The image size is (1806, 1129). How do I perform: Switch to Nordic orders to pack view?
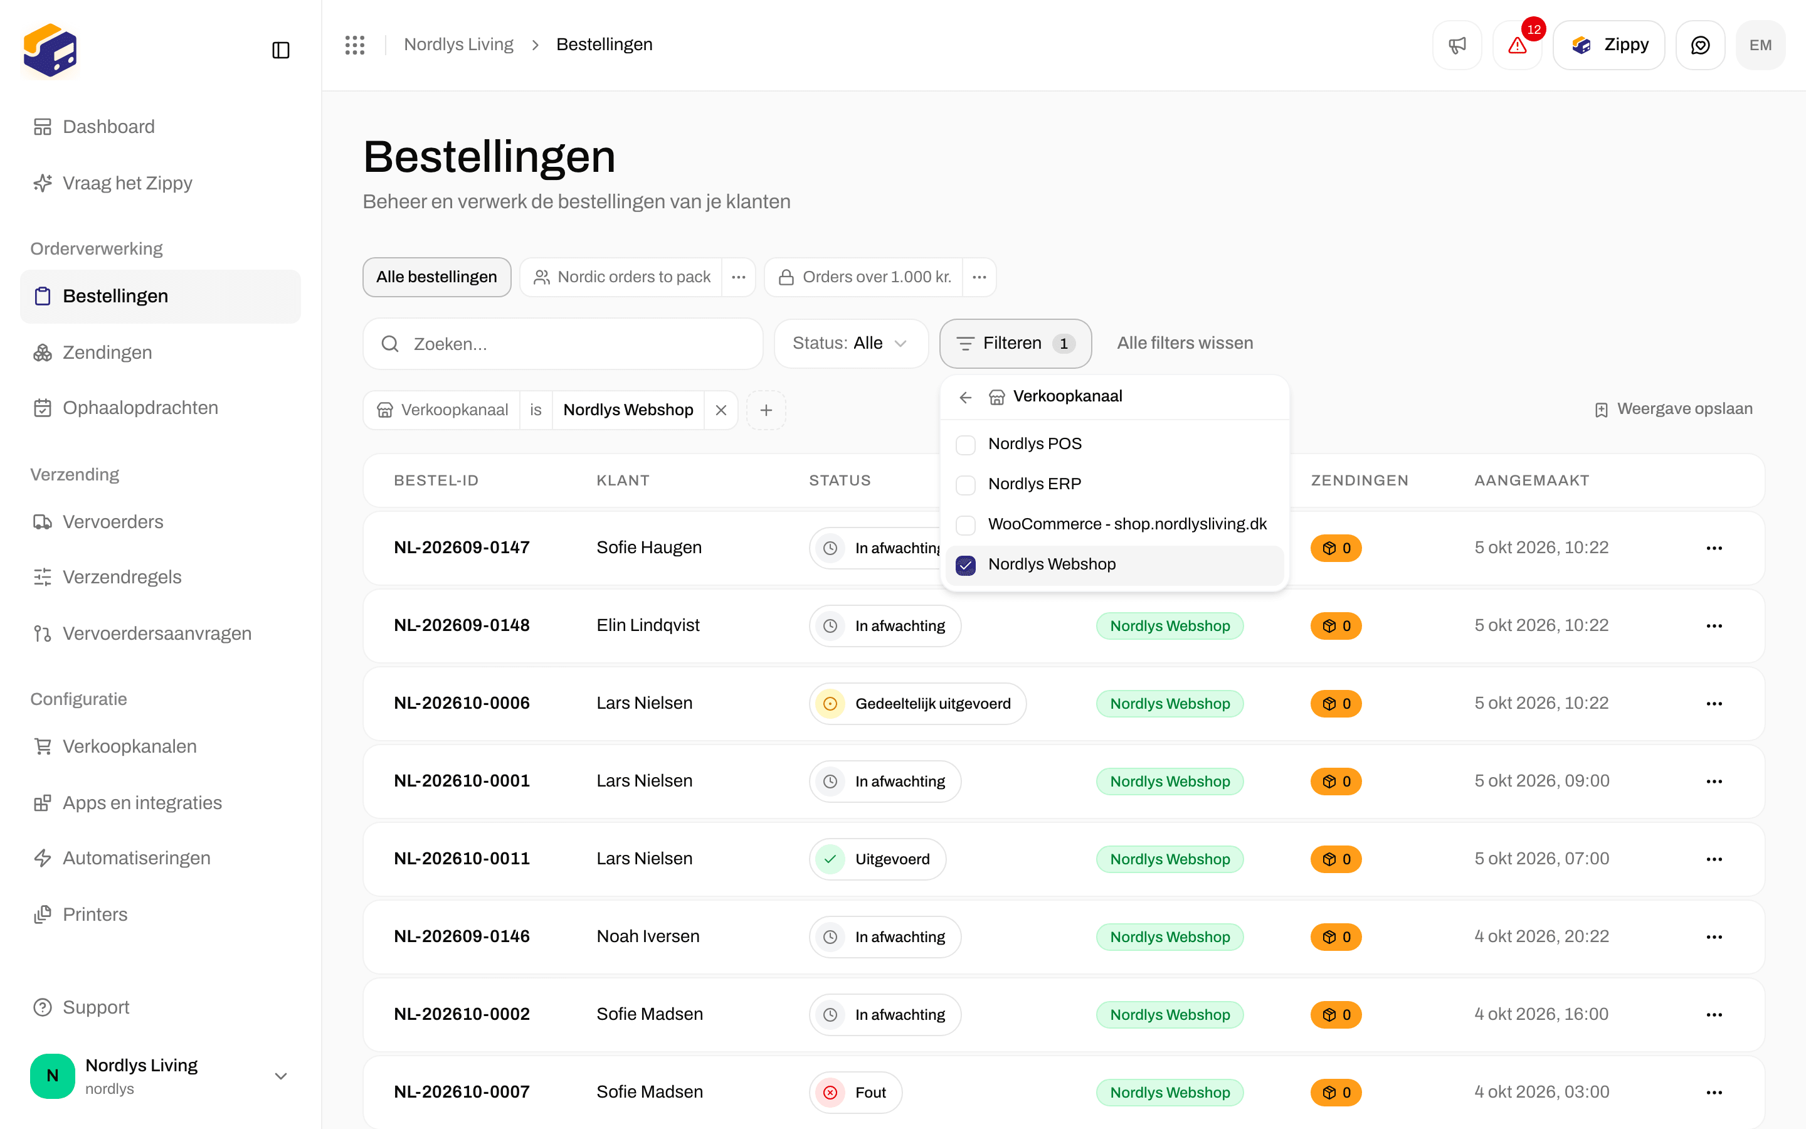click(621, 277)
